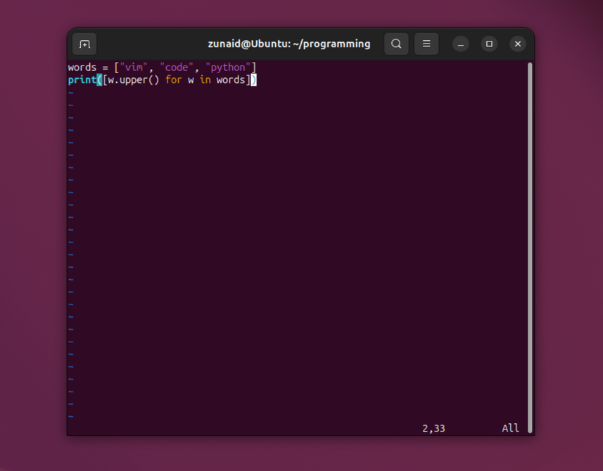This screenshot has width=603, height=471.
Task: Click the highlighted opening parenthesis after print
Action: point(99,80)
